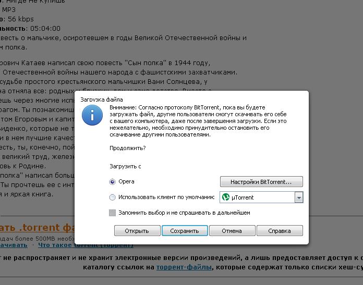Open the µTorrent client dropdown arrow

[x=299, y=197]
